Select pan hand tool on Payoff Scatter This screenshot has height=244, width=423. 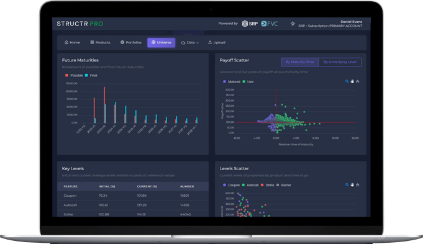pyautogui.click(x=352, y=81)
